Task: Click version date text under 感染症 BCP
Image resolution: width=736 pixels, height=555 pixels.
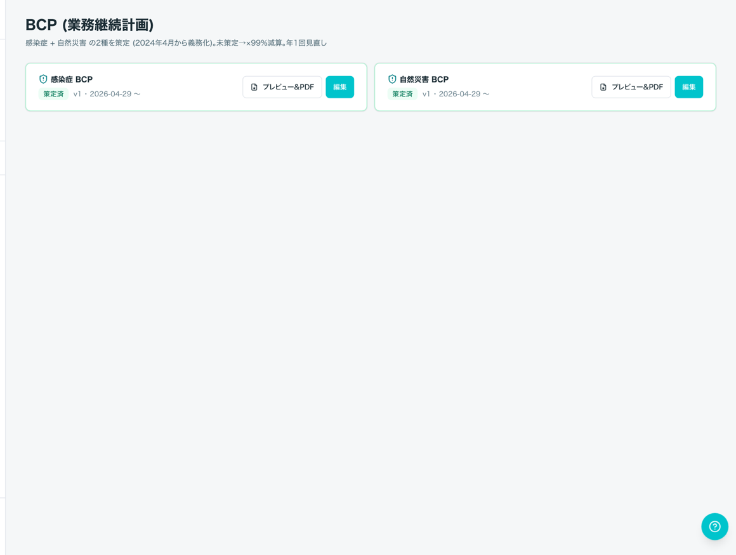Action: tap(107, 94)
